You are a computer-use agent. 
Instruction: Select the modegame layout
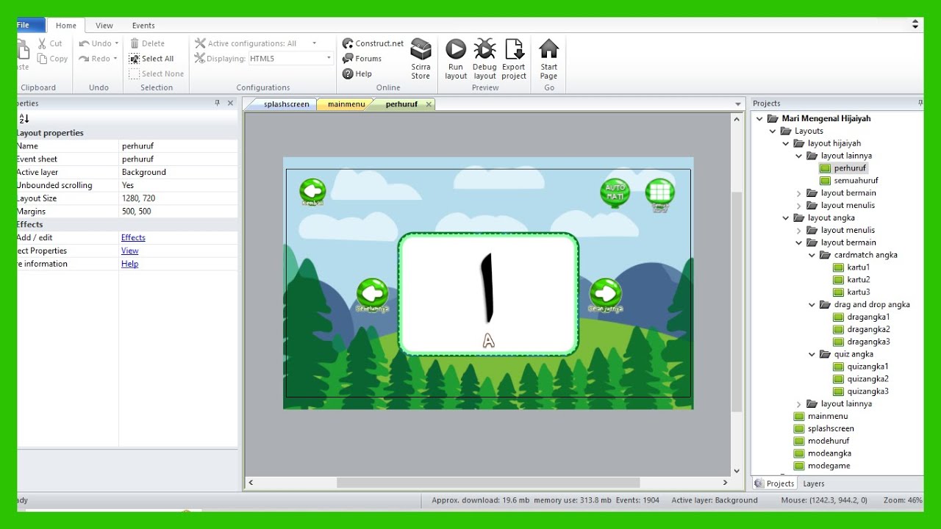pos(829,466)
